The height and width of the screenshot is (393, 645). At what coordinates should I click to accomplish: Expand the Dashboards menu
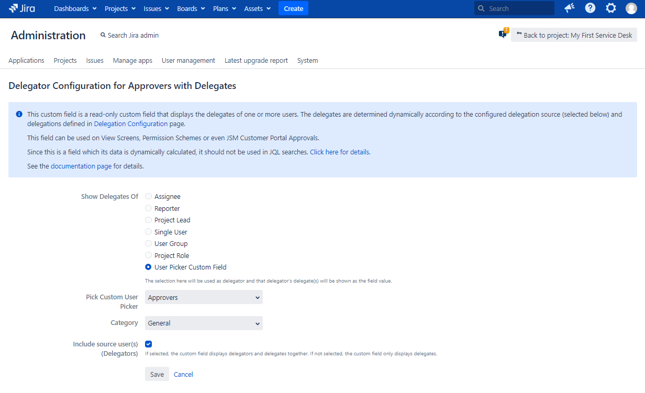(x=75, y=8)
